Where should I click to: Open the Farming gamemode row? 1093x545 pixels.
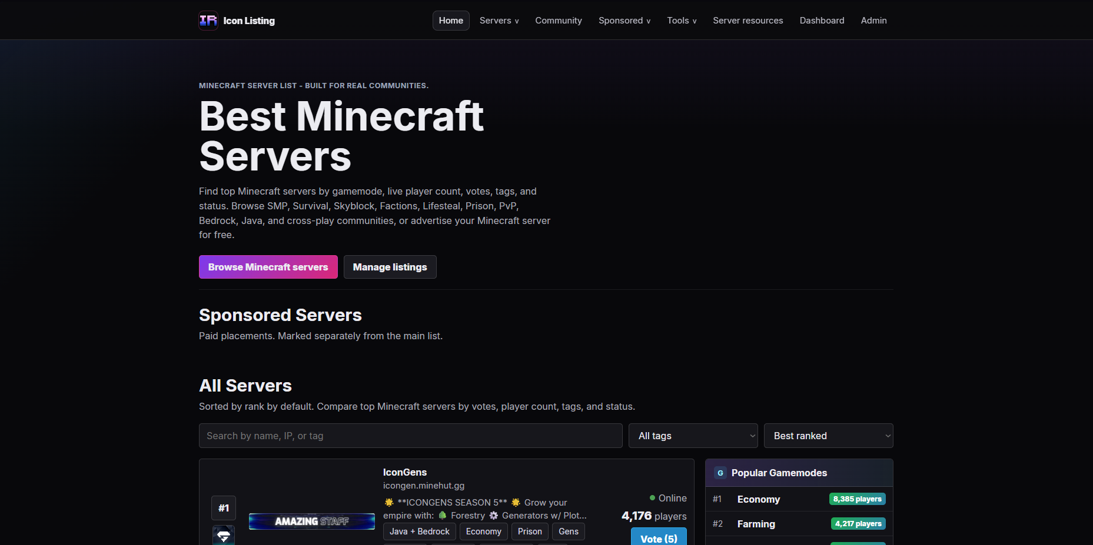pyautogui.click(x=799, y=524)
